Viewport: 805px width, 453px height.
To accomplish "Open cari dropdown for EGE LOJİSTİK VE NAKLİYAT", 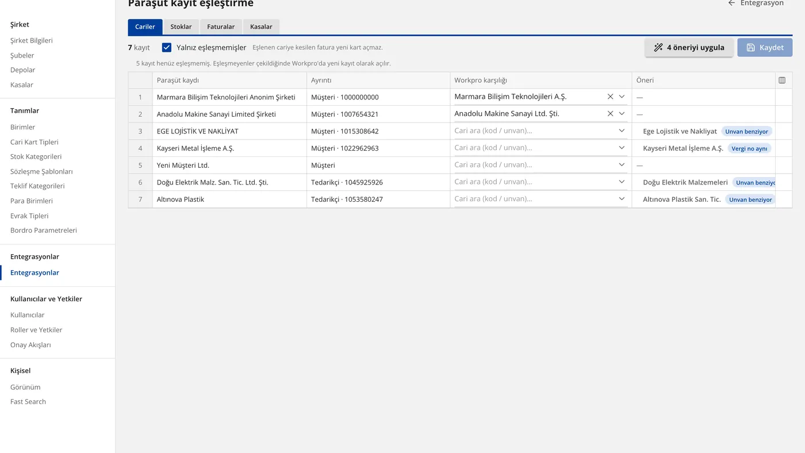I will [x=622, y=130].
